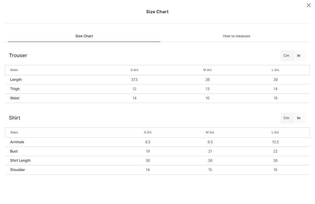Switch Shirt measurements to Cm

pos(286,118)
